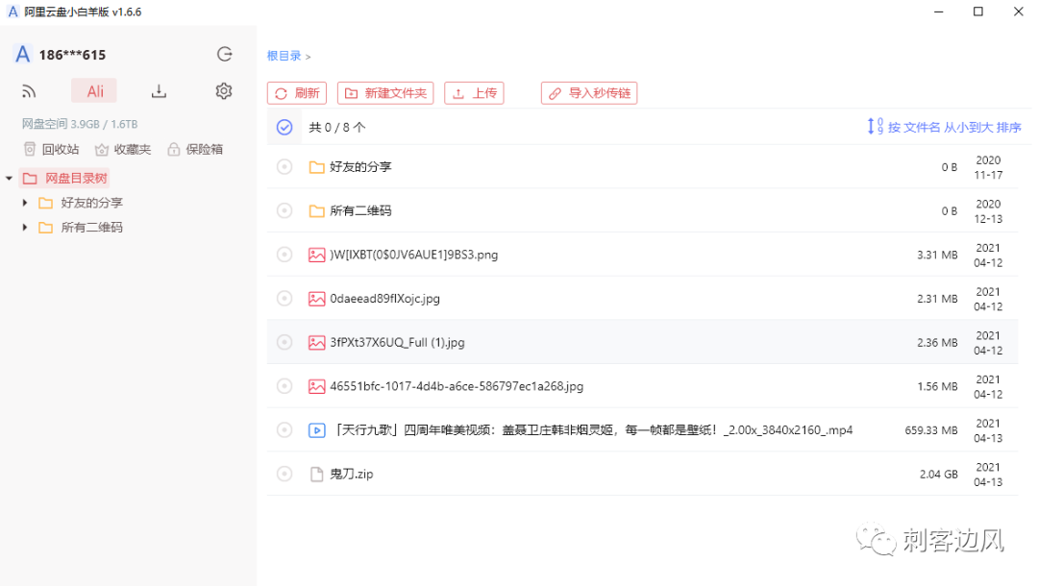Maximize the application window
Screen dimensions: 1038x586
[977, 12]
